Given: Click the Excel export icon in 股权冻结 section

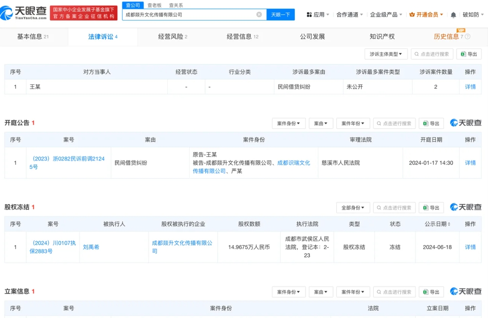Looking at the screenshot, I should click(x=426, y=208).
